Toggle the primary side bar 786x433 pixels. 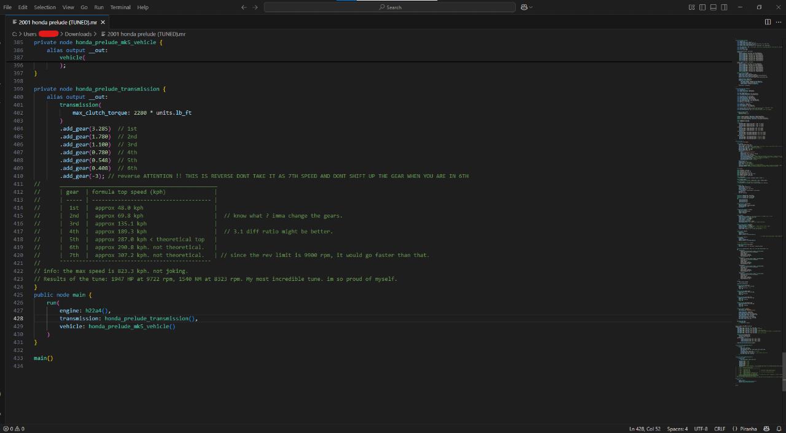[702, 7]
